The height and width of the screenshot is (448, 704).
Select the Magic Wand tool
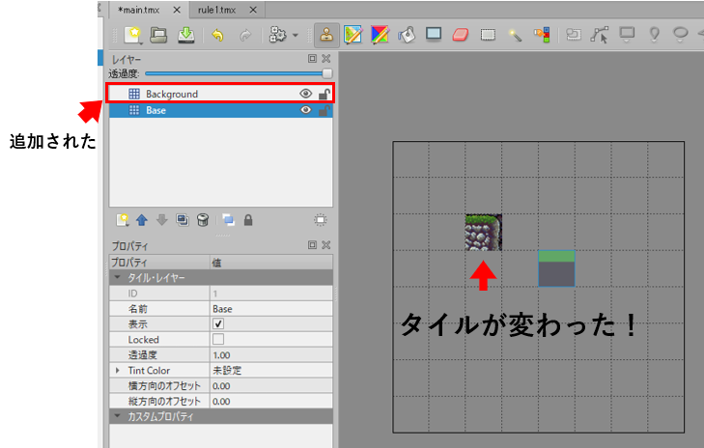pyautogui.click(x=515, y=35)
